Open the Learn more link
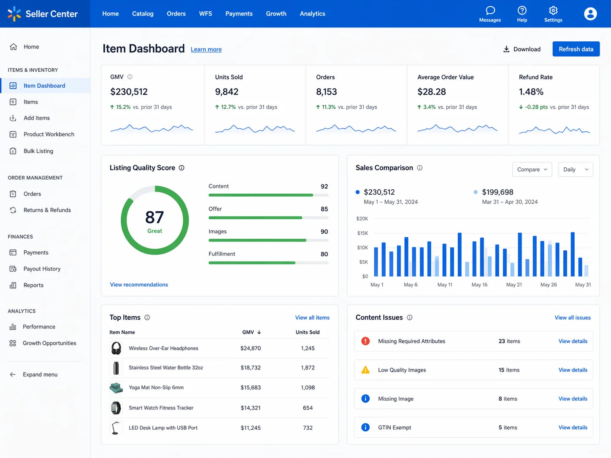 pos(206,49)
